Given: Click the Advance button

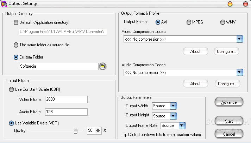Looking at the screenshot, I should pyautogui.click(x=229, y=102).
